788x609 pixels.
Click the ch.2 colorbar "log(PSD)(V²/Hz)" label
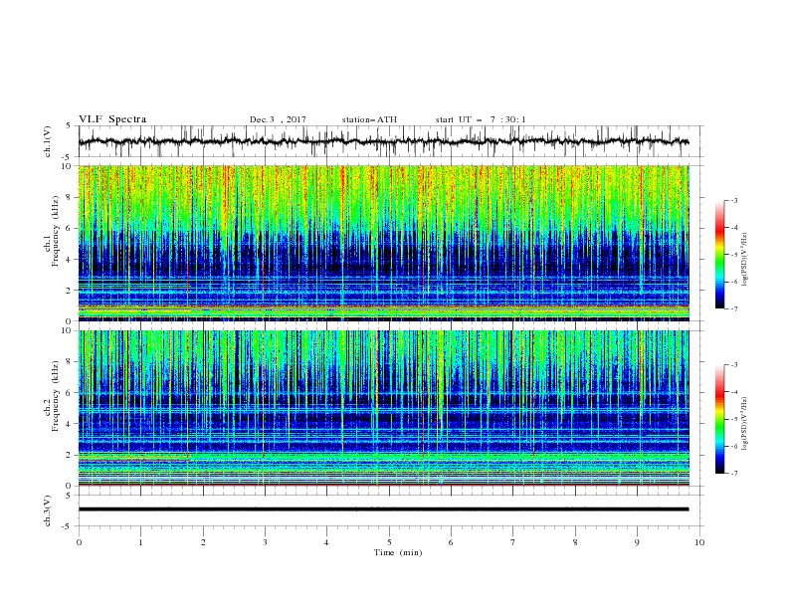pos(745,424)
